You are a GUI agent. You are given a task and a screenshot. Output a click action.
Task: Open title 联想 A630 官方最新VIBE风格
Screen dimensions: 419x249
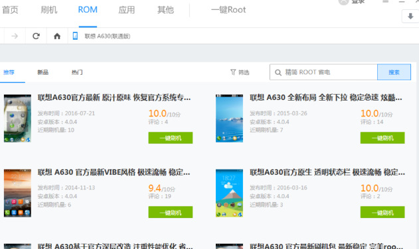point(114,172)
